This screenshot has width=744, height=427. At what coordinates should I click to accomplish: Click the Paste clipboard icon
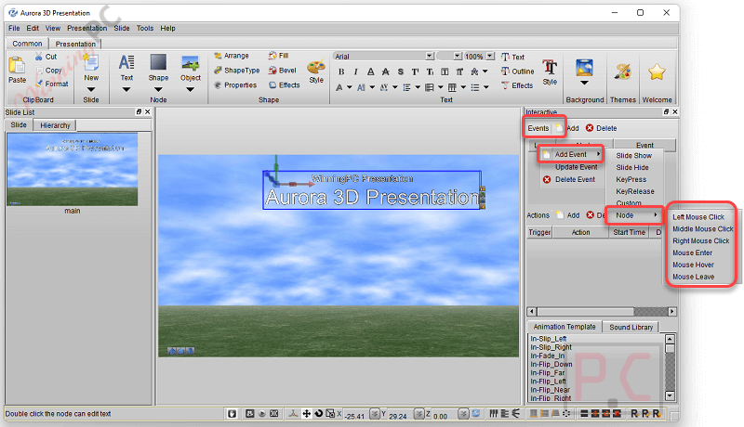(x=17, y=65)
